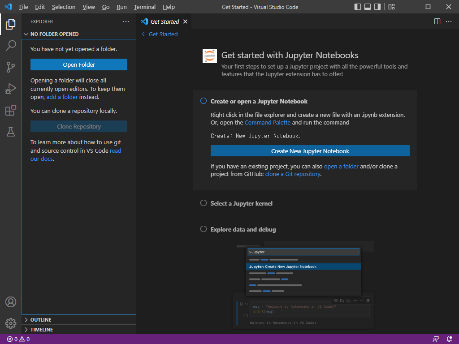Open the Command Palette link

(268, 122)
